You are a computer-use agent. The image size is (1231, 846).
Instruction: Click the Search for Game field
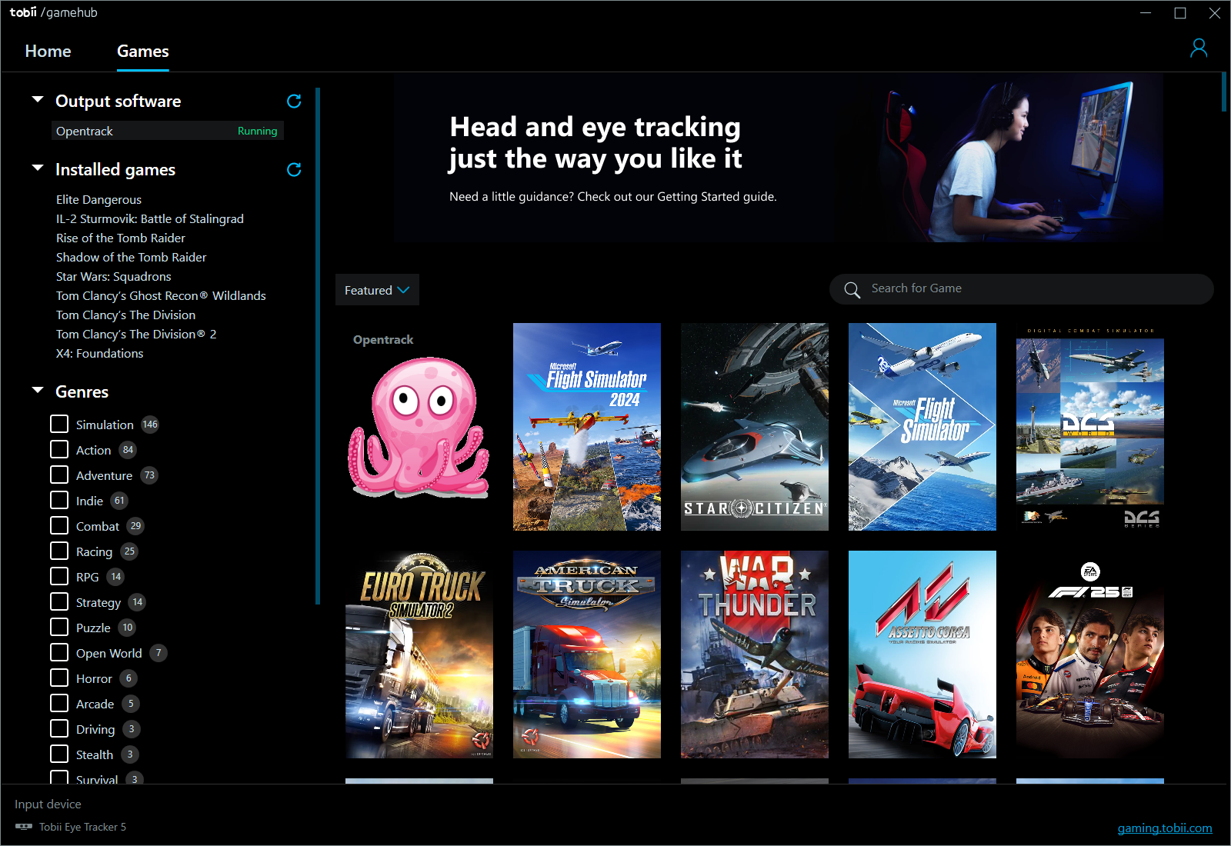[x=1022, y=289]
